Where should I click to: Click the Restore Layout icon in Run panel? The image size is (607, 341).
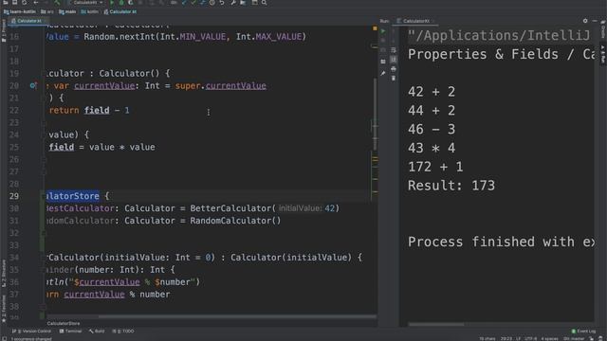click(x=383, y=61)
